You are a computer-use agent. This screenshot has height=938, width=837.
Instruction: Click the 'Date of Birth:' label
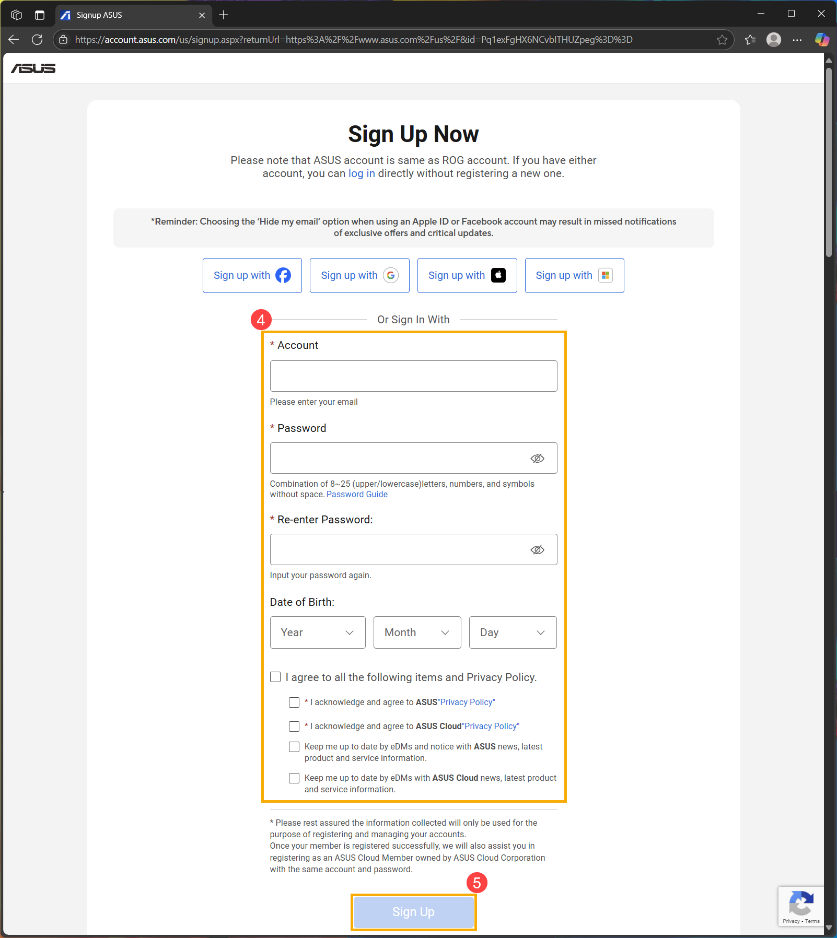coord(302,602)
